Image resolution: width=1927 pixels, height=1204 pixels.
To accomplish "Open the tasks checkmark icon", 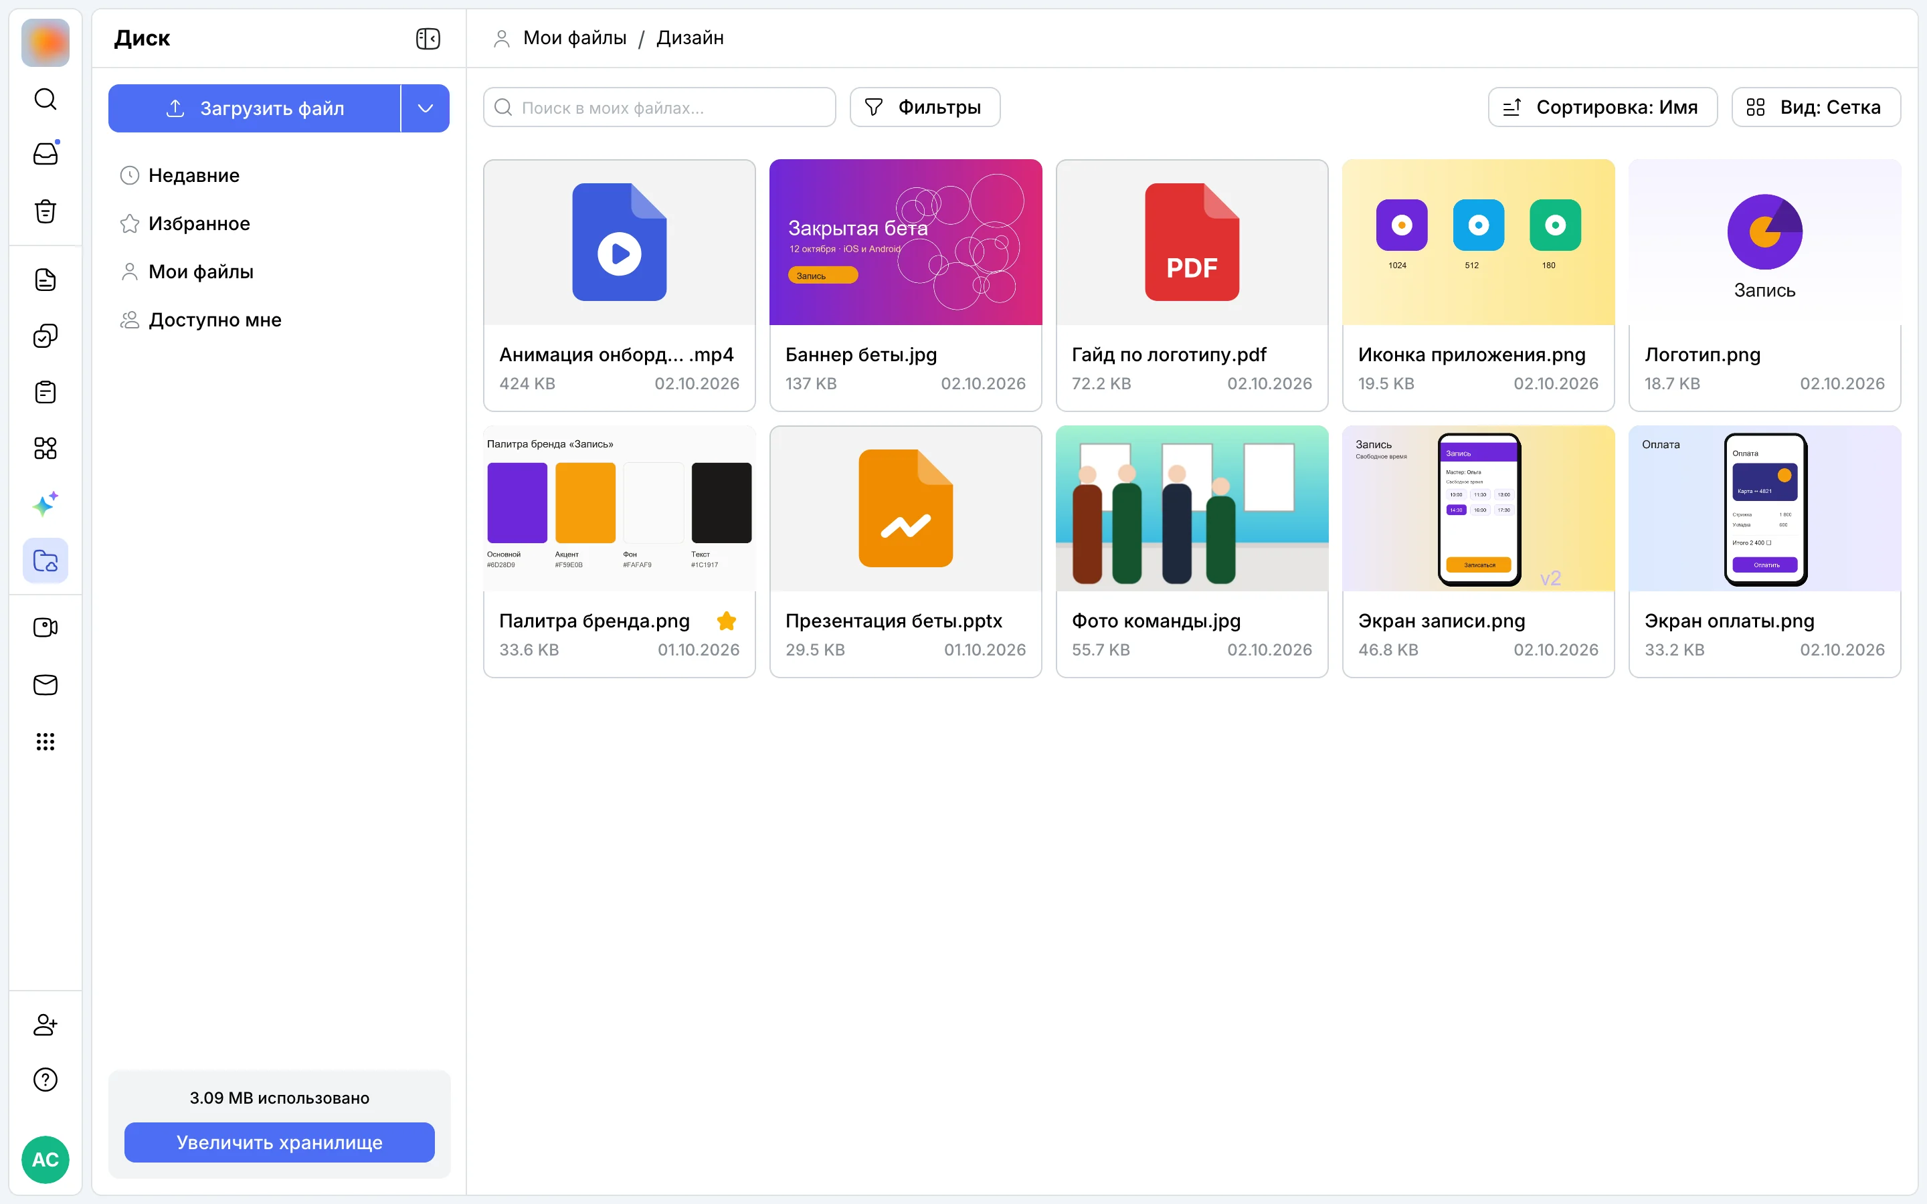I will (45, 336).
